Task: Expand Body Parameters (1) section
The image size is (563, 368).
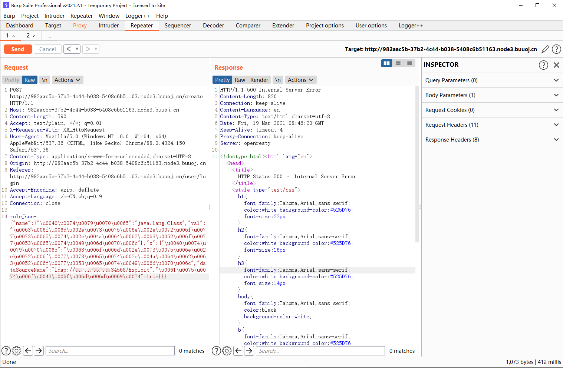Action: (x=492, y=95)
